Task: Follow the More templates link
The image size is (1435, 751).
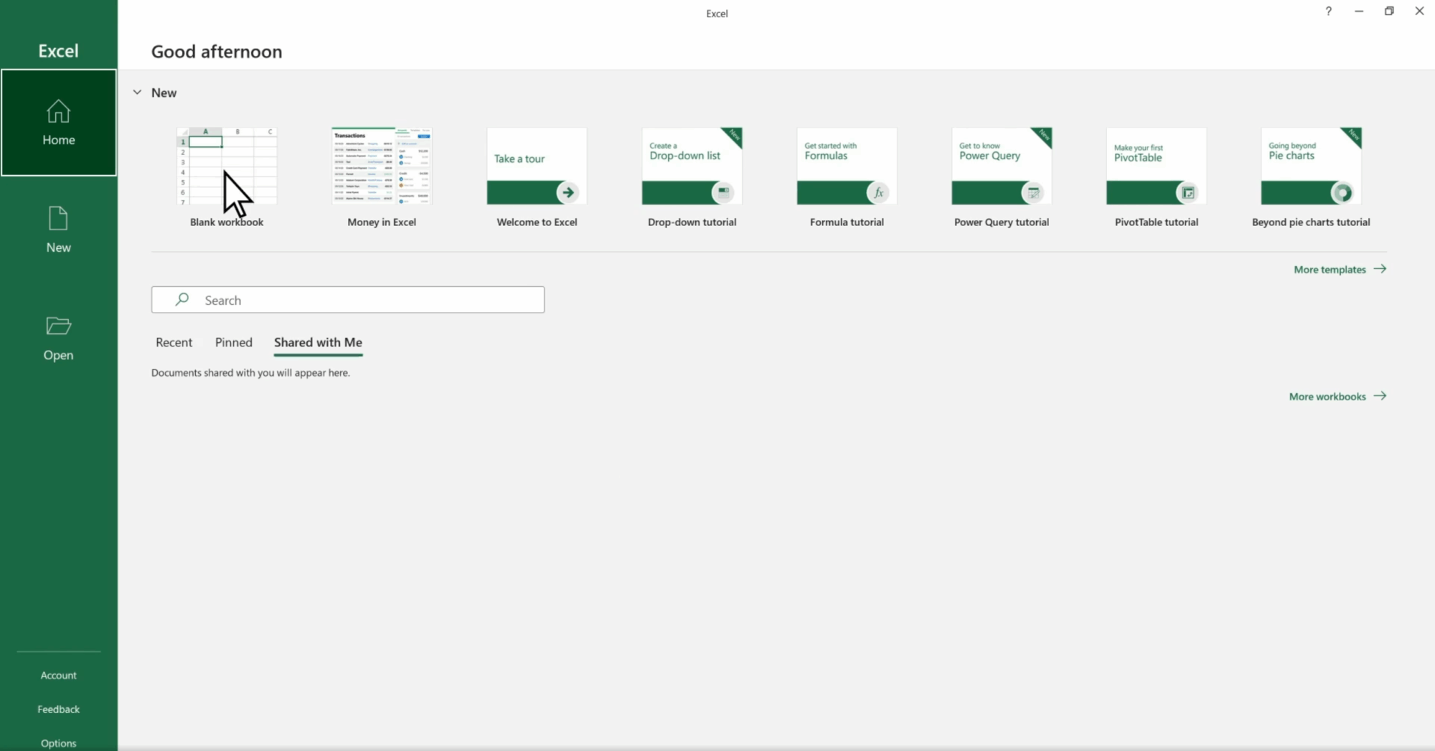Action: (1340, 270)
